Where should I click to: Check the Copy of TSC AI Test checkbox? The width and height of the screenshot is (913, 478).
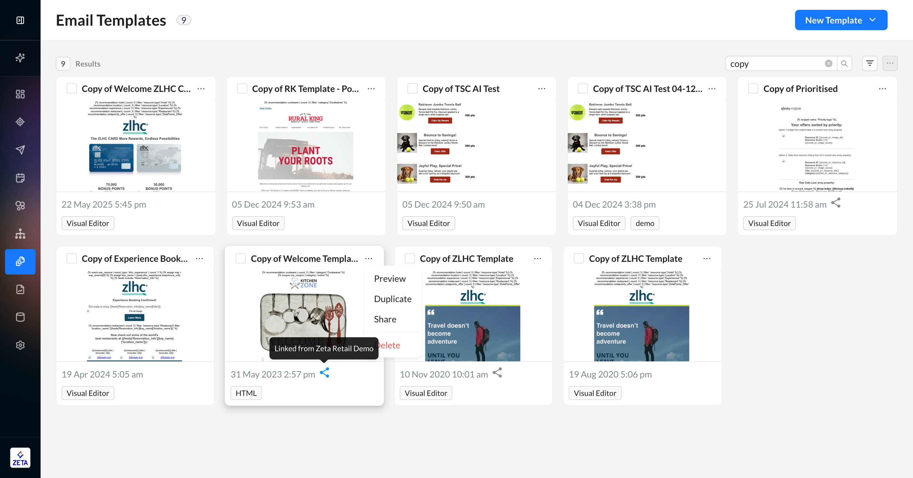412,88
